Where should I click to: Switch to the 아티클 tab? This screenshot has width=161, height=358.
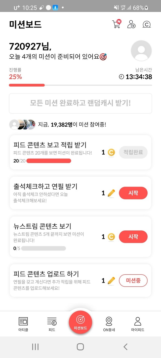[x=23, y=324]
